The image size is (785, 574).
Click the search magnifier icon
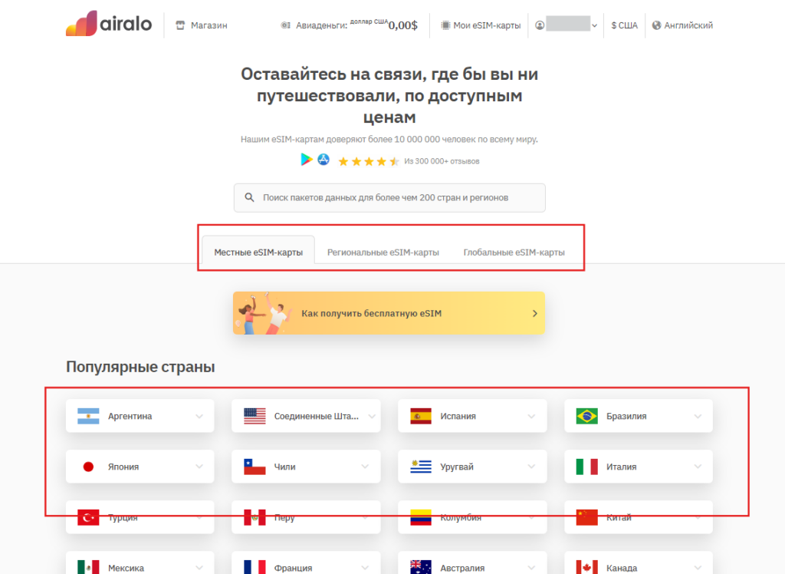pos(249,197)
